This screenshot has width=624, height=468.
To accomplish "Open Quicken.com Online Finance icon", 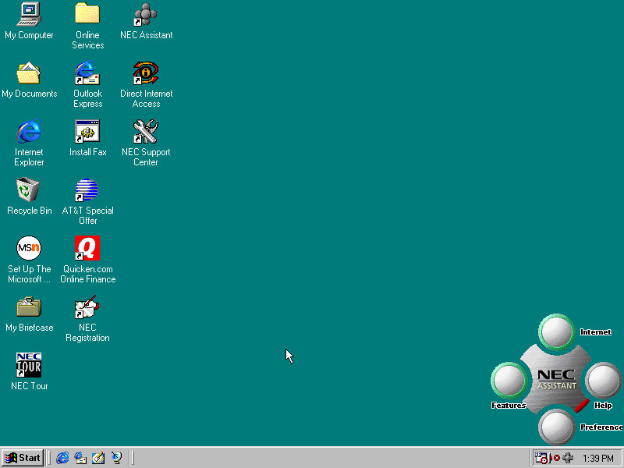I will [x=87, y=249].
